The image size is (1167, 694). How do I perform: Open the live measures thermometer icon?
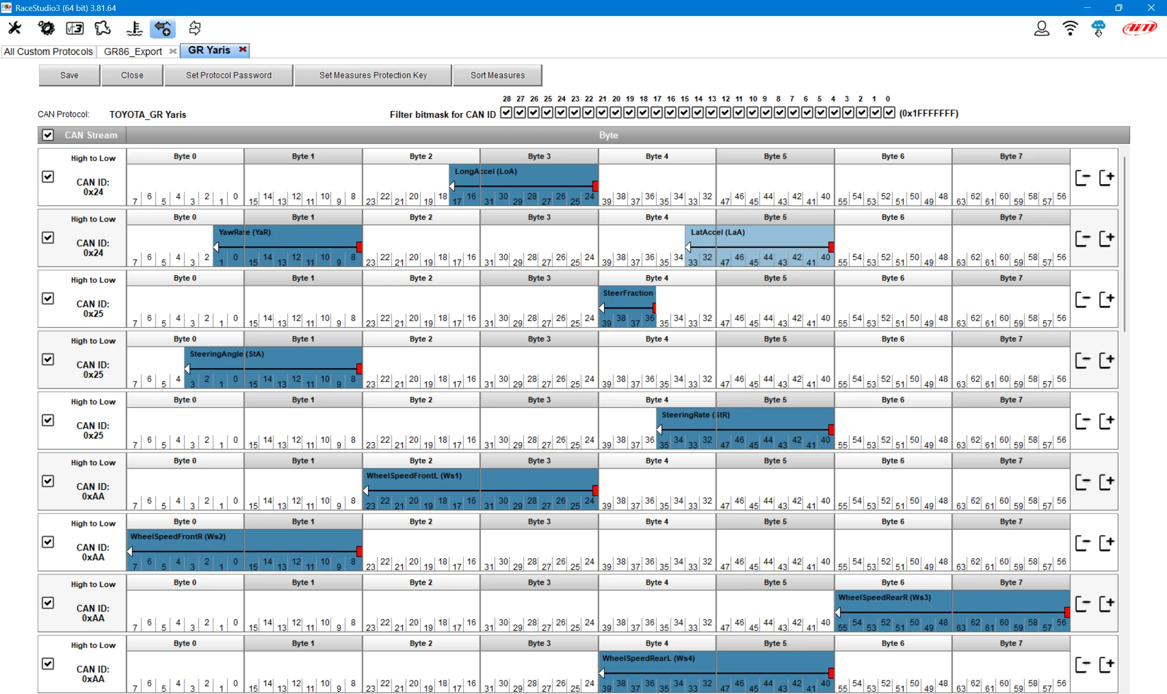click(133, 28)
